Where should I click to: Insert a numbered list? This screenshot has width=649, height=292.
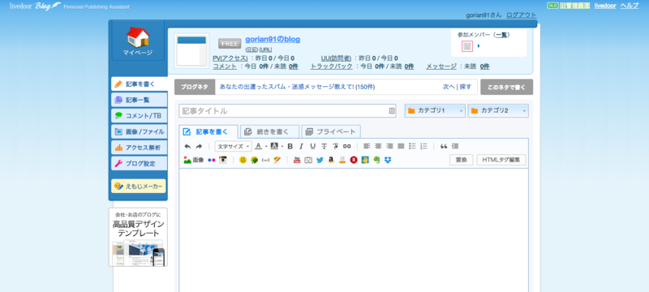click(423, 147)
